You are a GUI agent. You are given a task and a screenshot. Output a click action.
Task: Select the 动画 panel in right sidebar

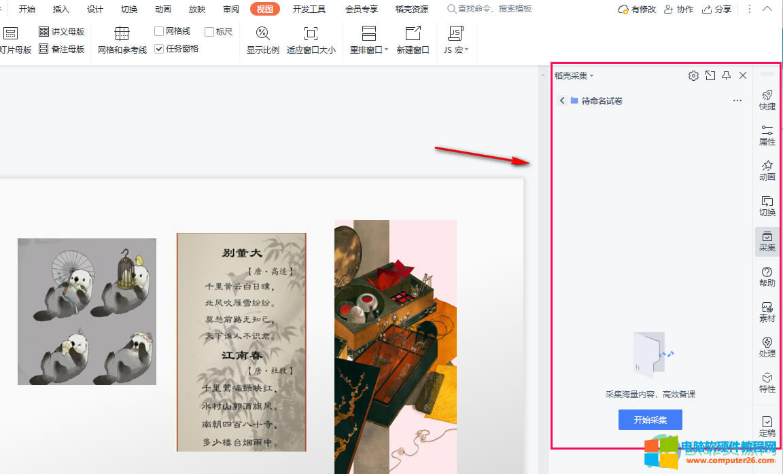pos(767,169)
